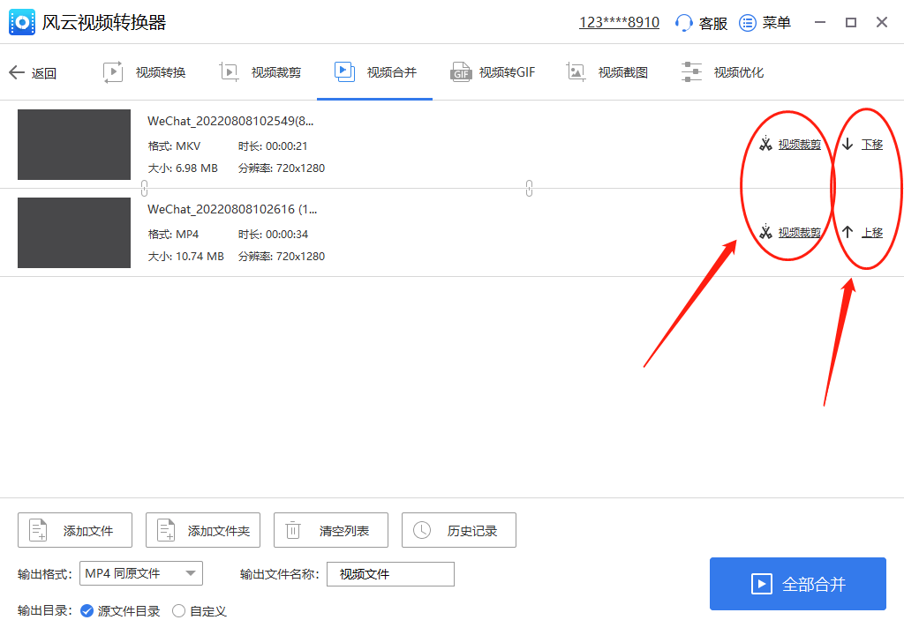Screen dimensions: 904x635
Task: Click play icon inside 全部合并 button
Action: pyautogui.click(x=762, y=584)
